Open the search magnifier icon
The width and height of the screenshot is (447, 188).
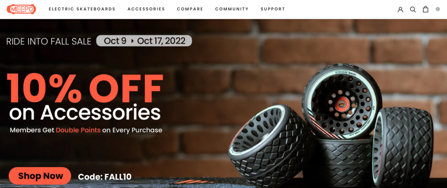(413, 10)
